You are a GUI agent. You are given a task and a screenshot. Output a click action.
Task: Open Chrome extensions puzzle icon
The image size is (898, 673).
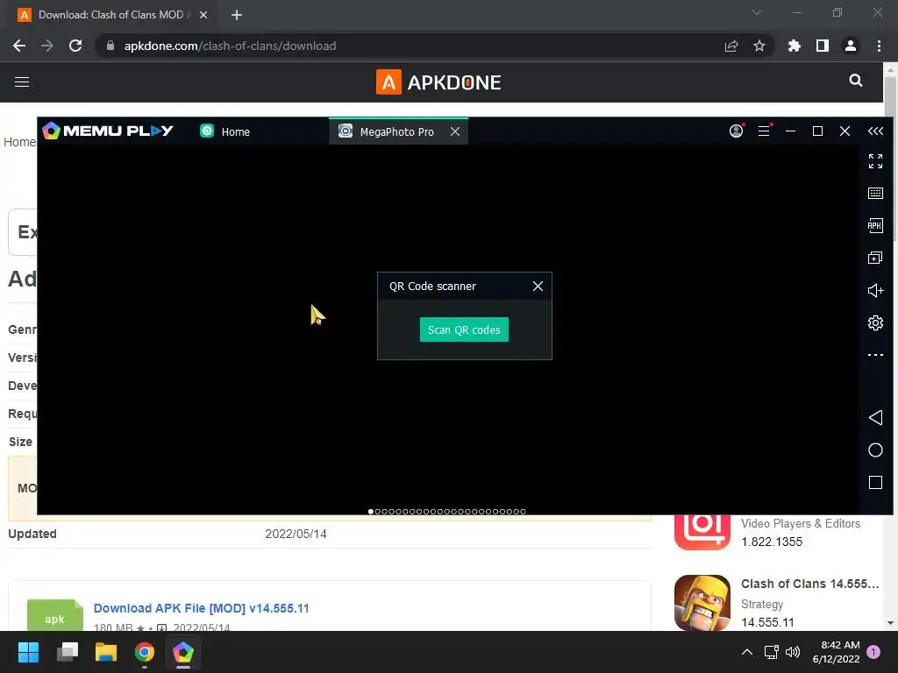pyautogui.click(x=795, y=46)
